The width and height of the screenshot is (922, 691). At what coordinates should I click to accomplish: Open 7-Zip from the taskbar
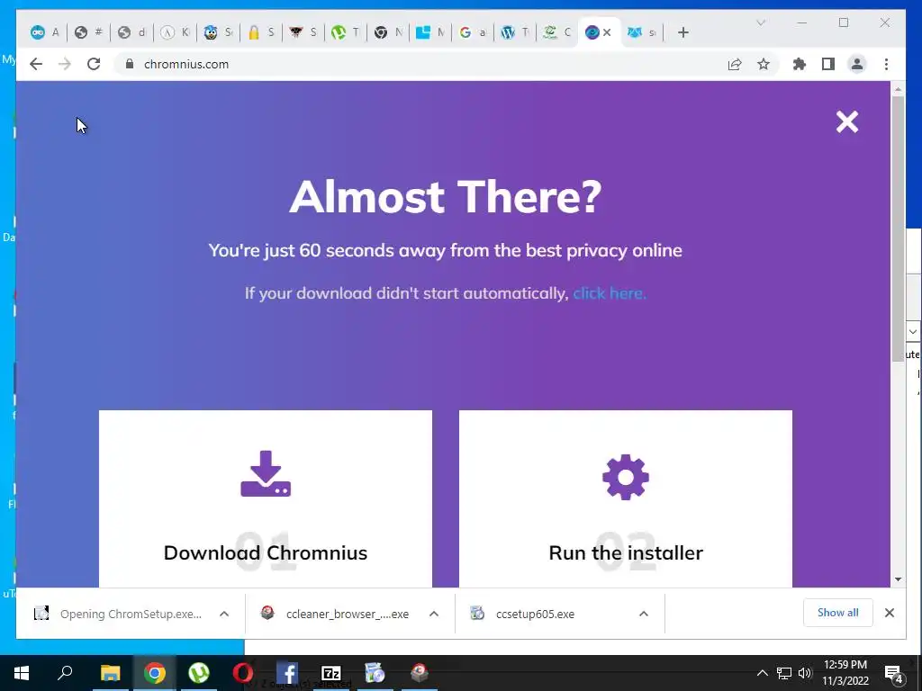(331, 673)
